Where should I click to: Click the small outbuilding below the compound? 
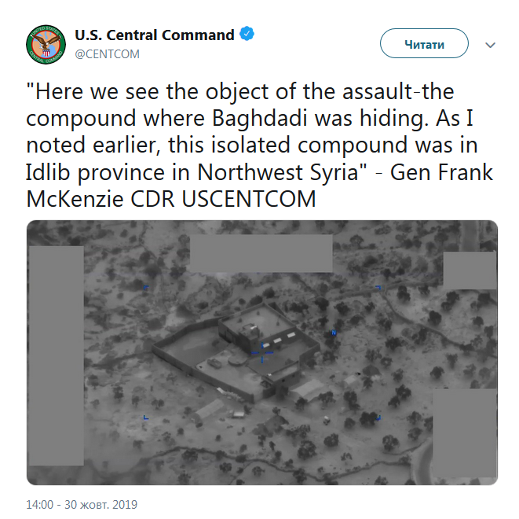tap(209, 410)
